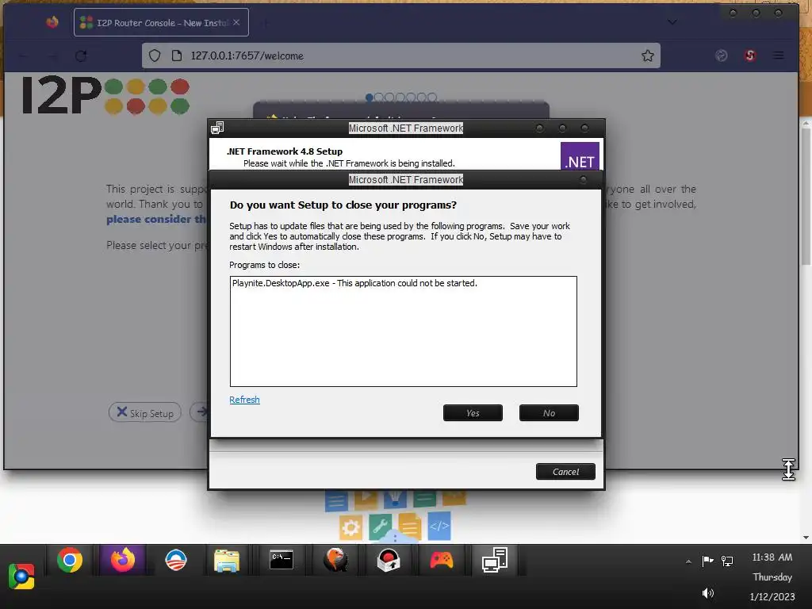Select the last wizard step dot
Viewport: 812px width, 609px height.
tap(432, 97)
